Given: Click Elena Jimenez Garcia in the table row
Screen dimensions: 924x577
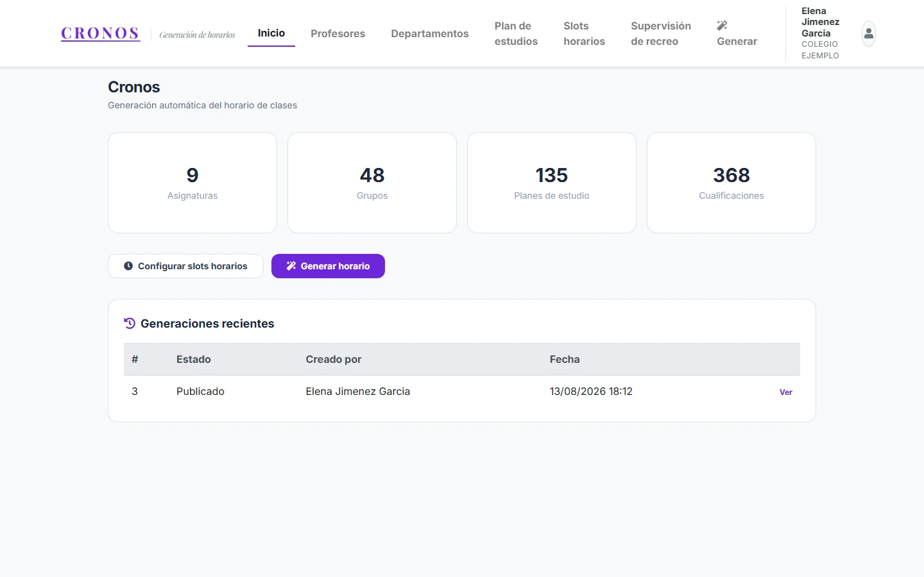Looking at the screenshot, I should click(x=358, y=391).
